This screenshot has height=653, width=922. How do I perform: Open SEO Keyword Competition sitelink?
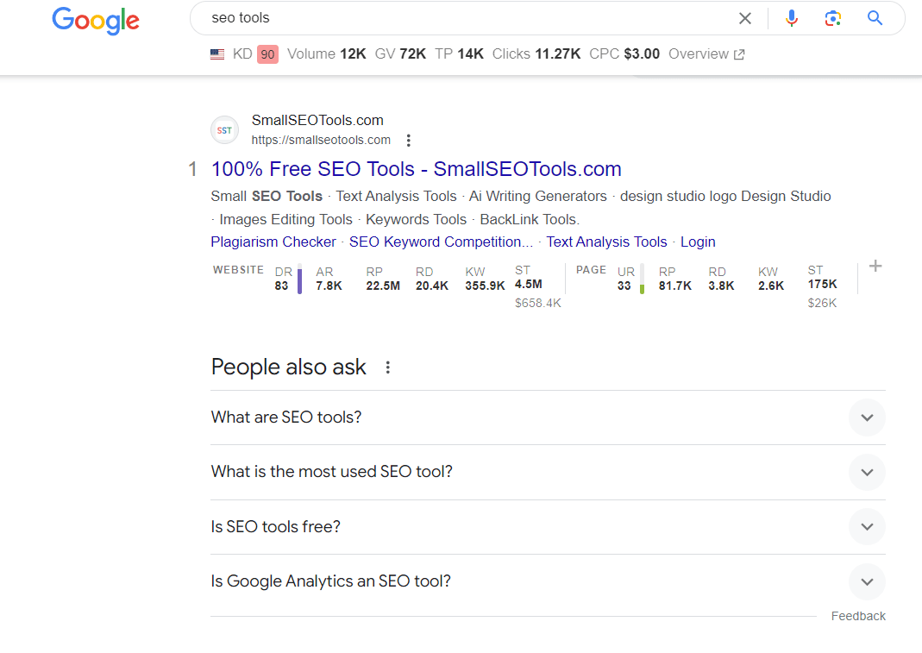[441, 242]
